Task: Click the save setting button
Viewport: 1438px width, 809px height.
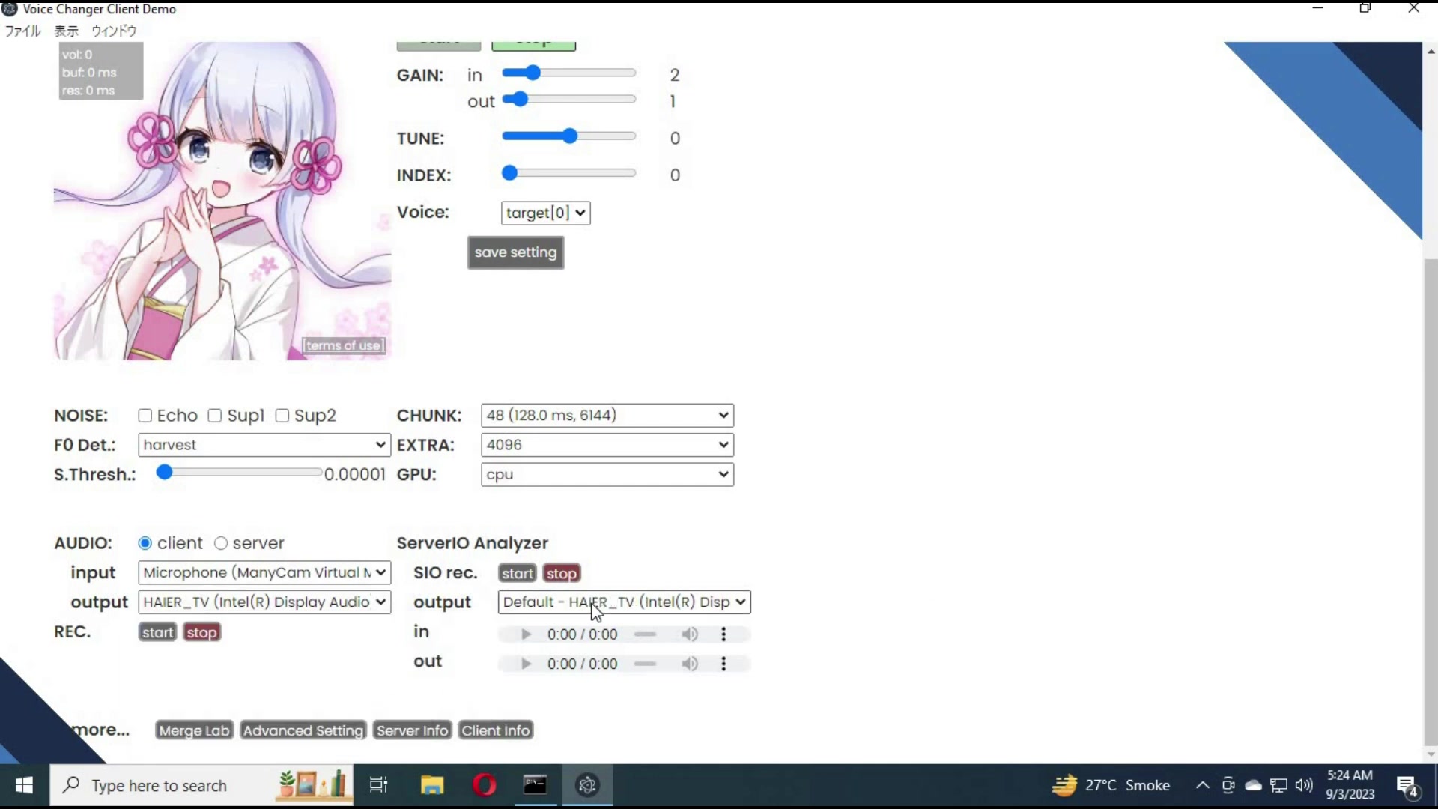Action: pyautogui.click(x=515, y=252)
